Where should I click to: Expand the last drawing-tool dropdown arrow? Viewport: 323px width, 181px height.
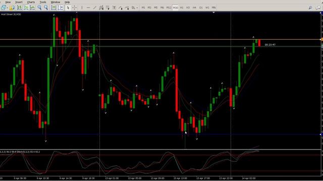click(137, 8)
